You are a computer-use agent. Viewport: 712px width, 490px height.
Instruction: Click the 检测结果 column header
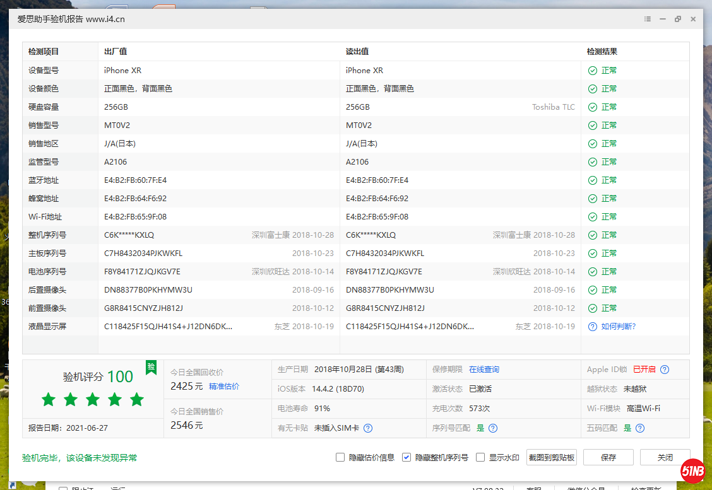click(x=602, y=52)
